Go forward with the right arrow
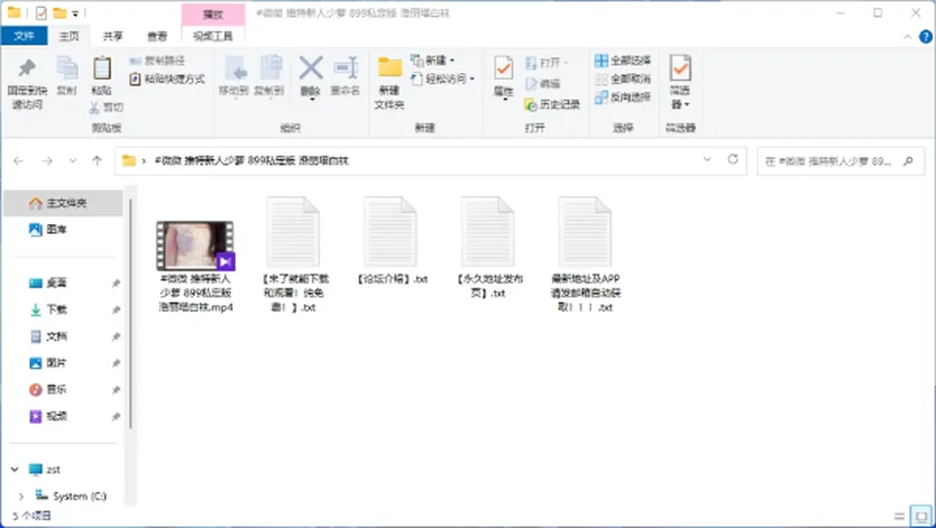 (47, 161)
